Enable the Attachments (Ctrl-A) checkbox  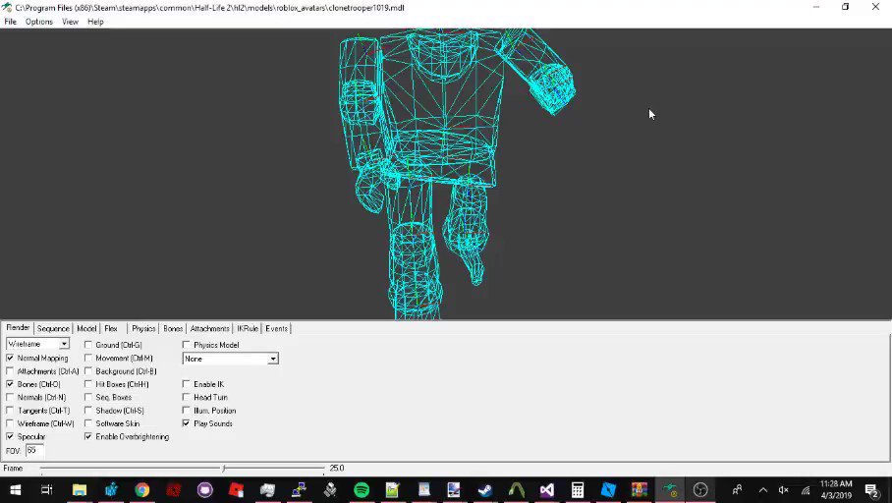click(10, 371)
